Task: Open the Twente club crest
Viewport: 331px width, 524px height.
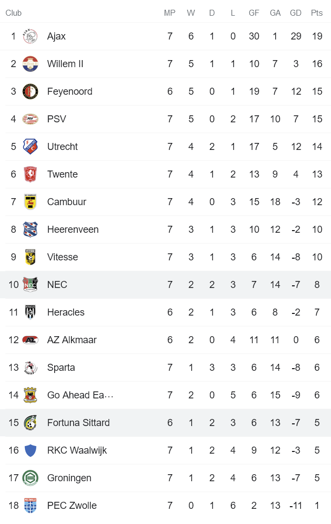Action: [30, 174]
